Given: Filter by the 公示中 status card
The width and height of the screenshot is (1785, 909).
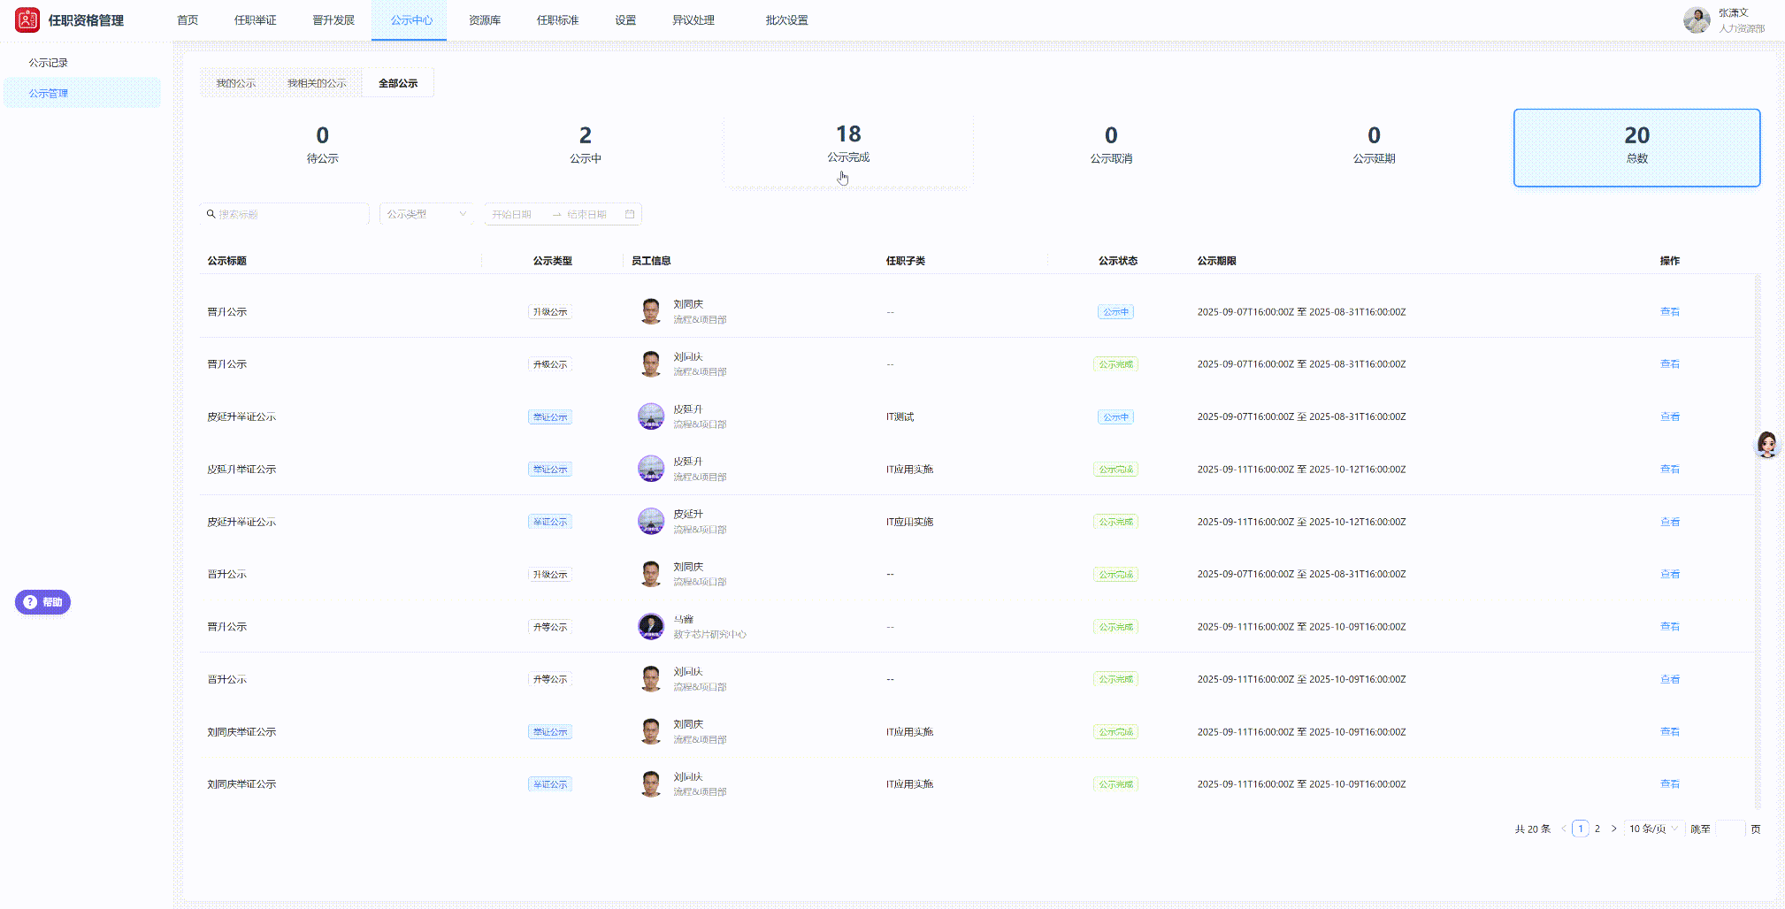Looking at the screenshot, I should pyautogui.click(x=585, y=144).
